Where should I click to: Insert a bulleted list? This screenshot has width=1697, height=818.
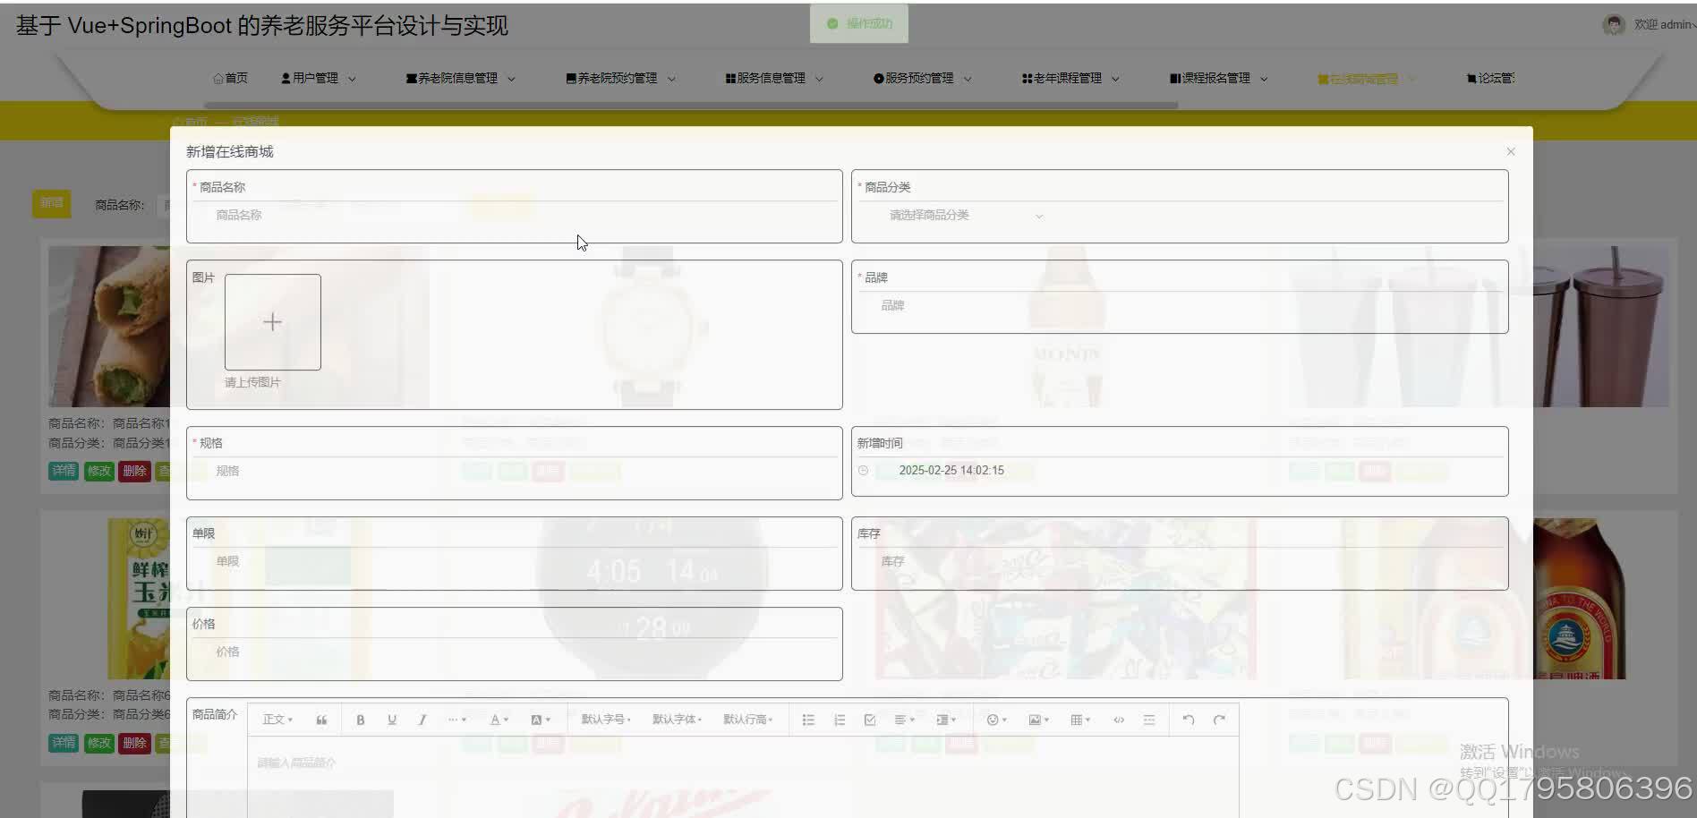808,720
